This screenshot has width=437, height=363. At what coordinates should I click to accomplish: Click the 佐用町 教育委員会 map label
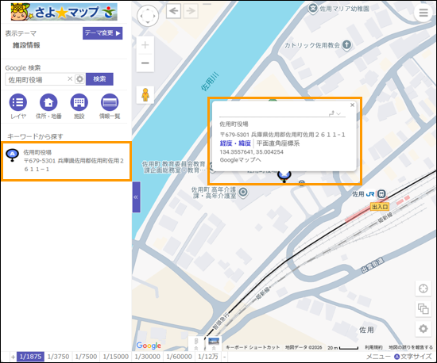click(174, 167)
